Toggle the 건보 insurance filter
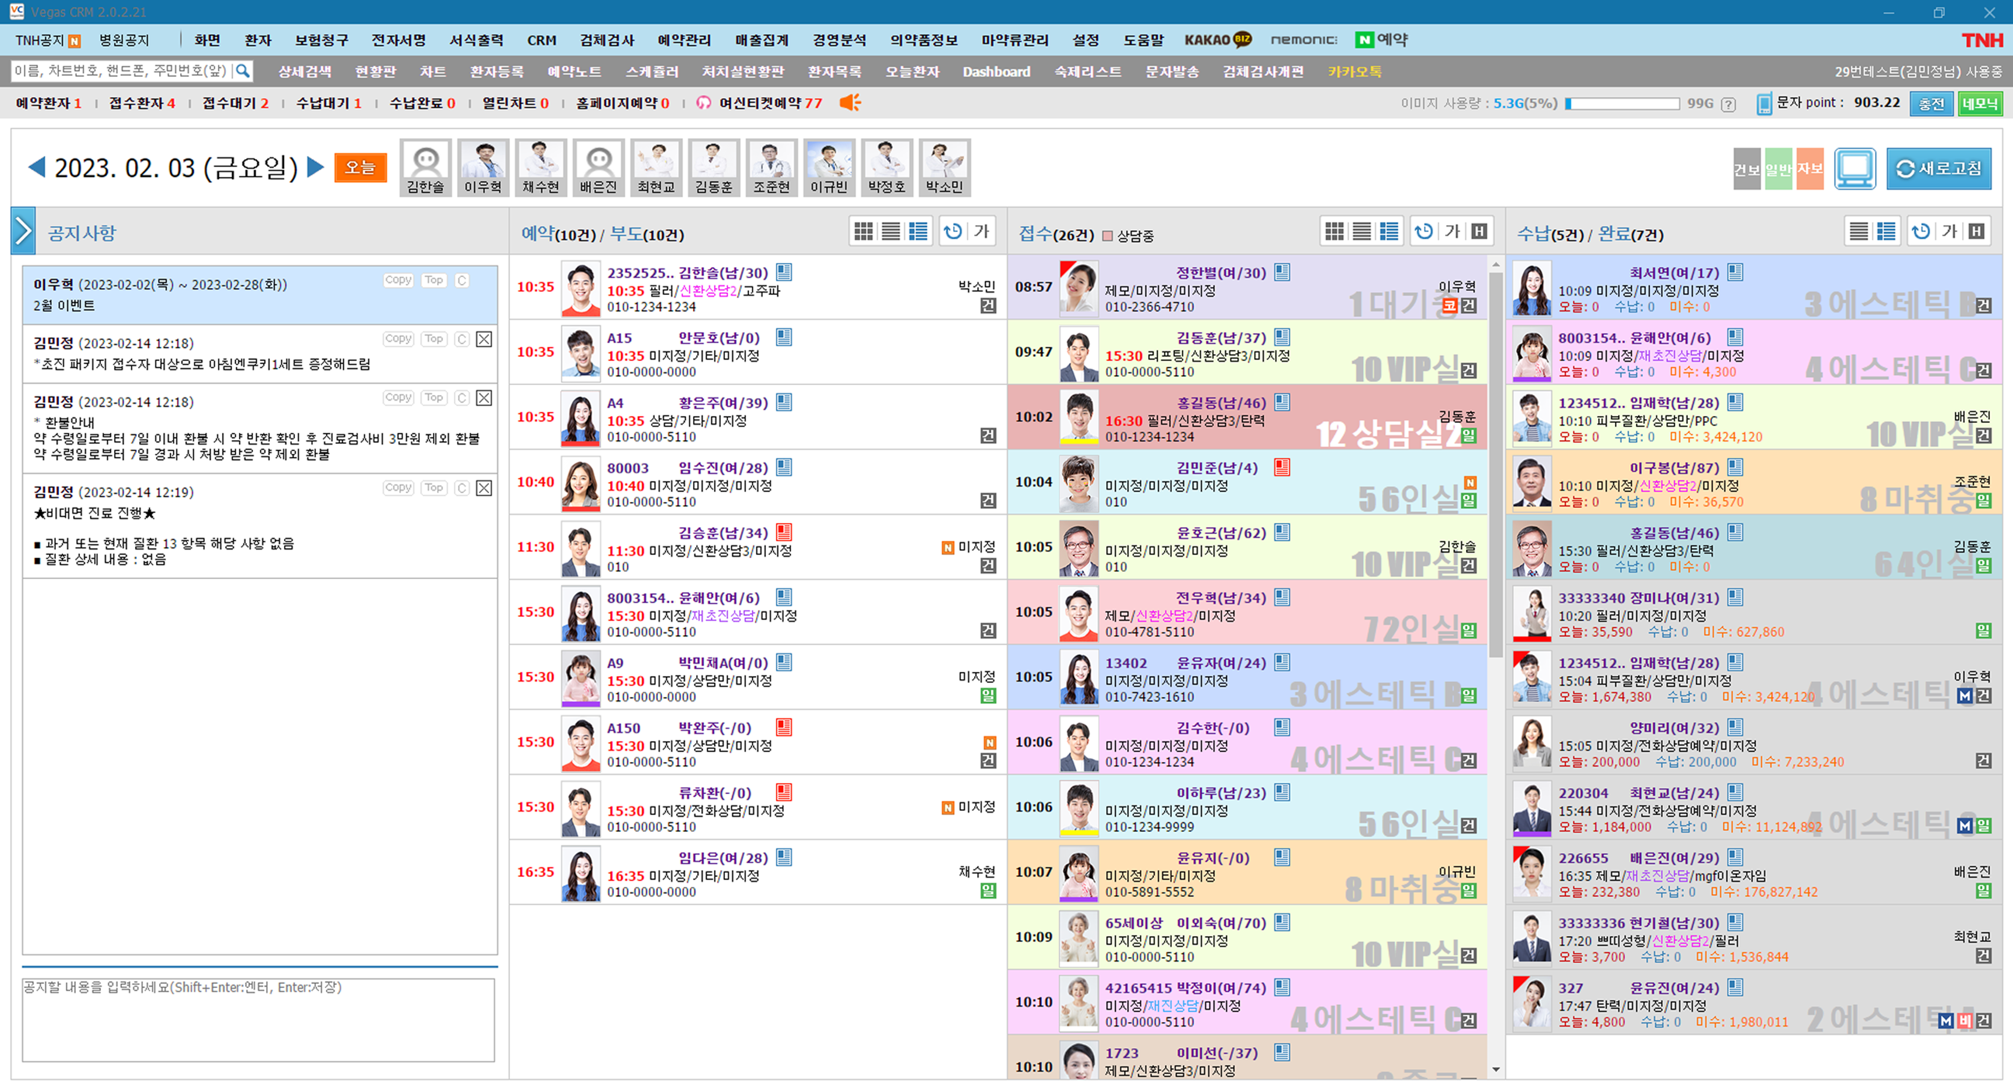The image size is (2013, 1090). click(x=1746, y=168)
